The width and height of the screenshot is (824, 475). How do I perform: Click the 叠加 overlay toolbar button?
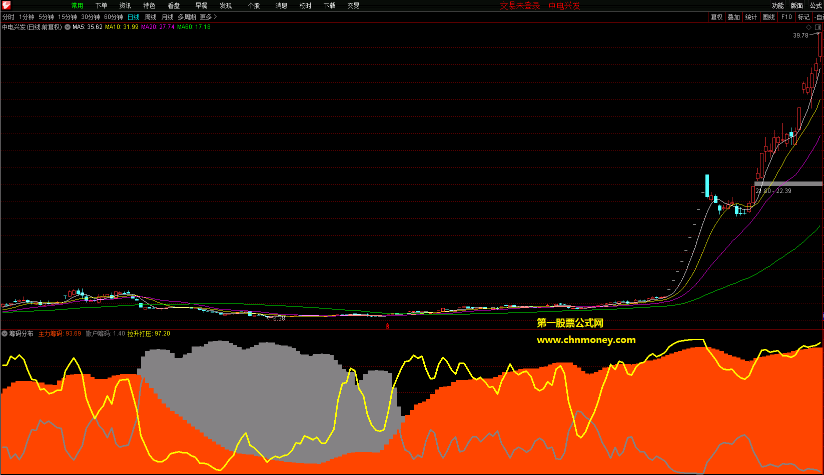733,17
